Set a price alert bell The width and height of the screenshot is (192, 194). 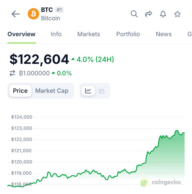coord(163,14)
